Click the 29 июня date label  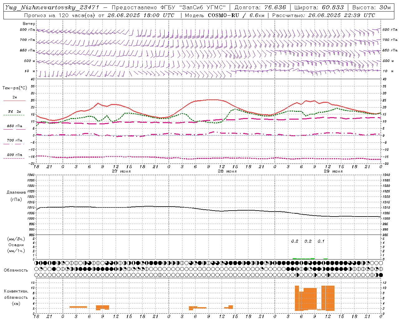333,171
